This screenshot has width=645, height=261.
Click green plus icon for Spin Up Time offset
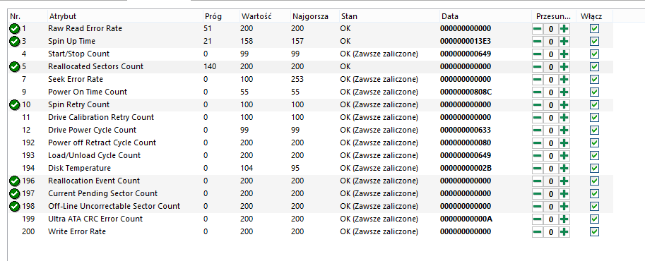tap(564, 42)
